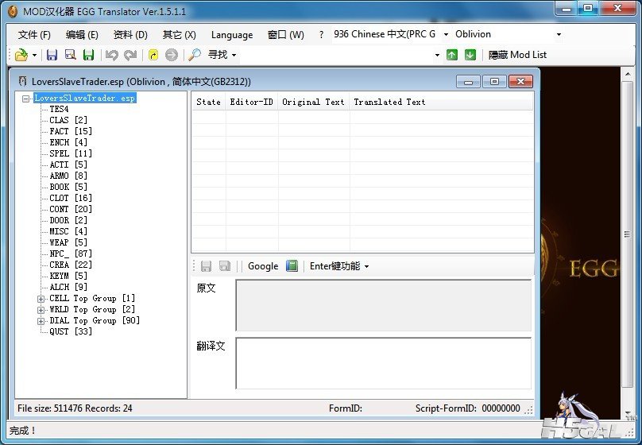This screenshot has width=642, height=445.
Task: Open the 文件 (F) menu
Action: click(34, 35)
